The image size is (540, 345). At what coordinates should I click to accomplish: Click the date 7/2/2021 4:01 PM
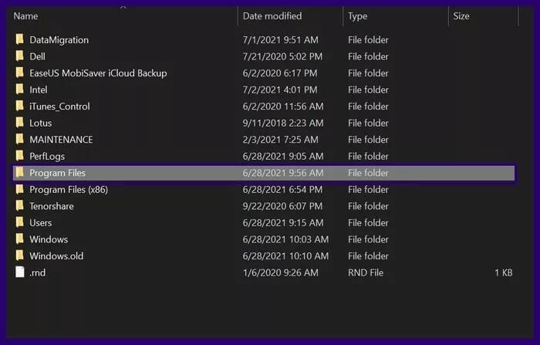[x=280, y=90]
